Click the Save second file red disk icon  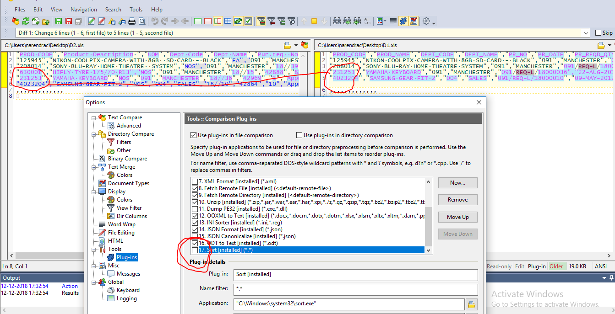pos(69,21)
